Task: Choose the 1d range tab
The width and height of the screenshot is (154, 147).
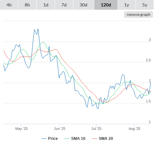Action: (46, 5)
